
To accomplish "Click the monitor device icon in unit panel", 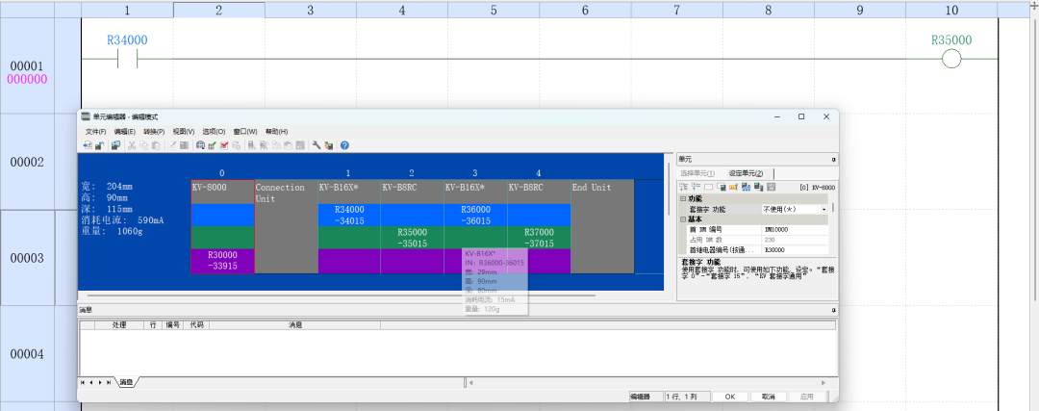I will 721,187.
